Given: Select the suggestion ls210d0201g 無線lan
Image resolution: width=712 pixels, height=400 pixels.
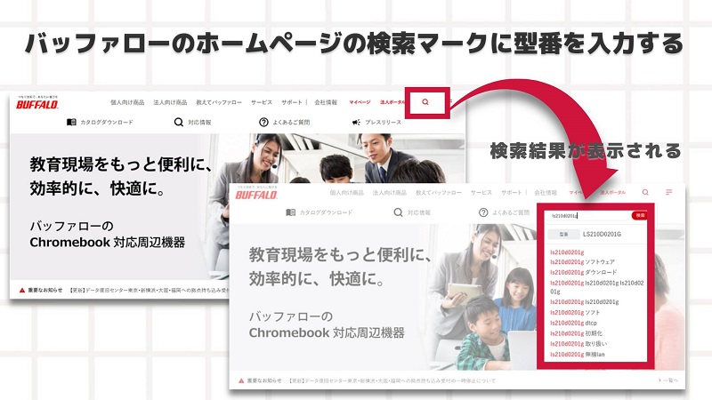Looking at the screenshot, I should (x=577, y=354).
